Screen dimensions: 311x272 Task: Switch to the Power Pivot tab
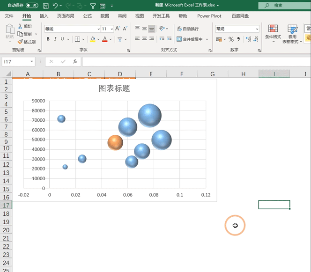click(x=209, y=16)
